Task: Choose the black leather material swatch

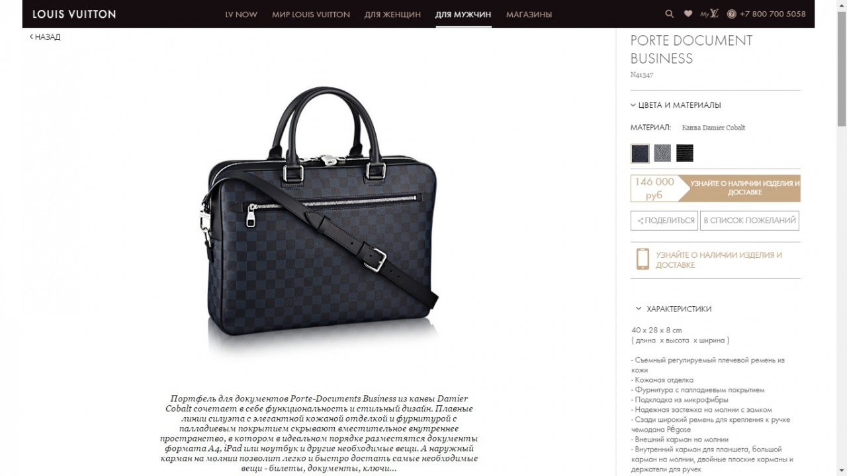Action: [x=685, y=153]
